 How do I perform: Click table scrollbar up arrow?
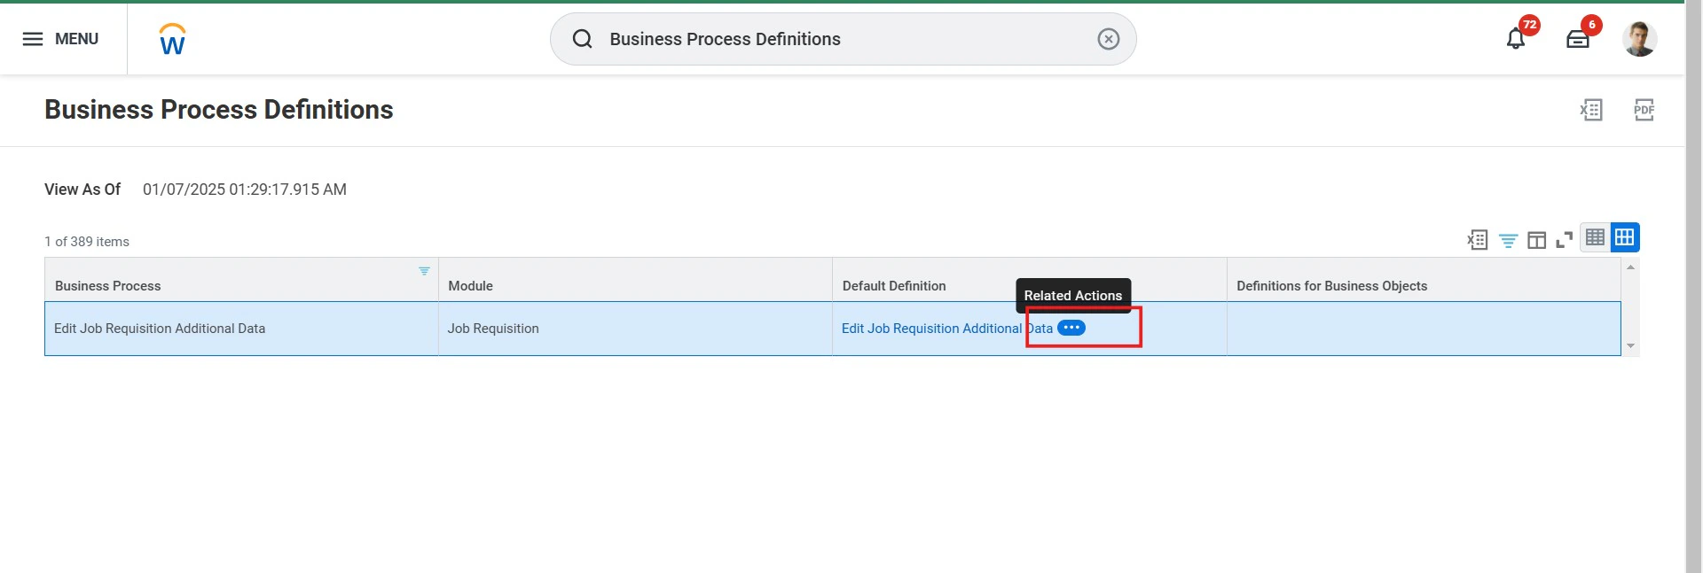(1630, 267)
